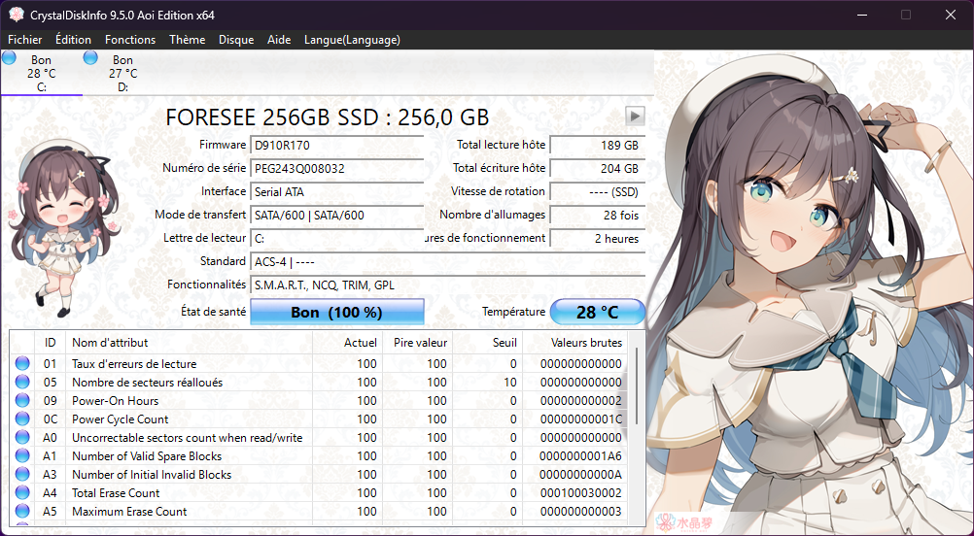This screenshot has width=974, height=536.
Task: Click the ID column header
Action: click(x=51, y=343)
